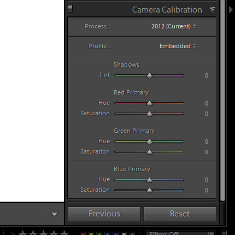
Task: Select the purple color label filter
Action: pyautogui.click(x=116, y=233)
